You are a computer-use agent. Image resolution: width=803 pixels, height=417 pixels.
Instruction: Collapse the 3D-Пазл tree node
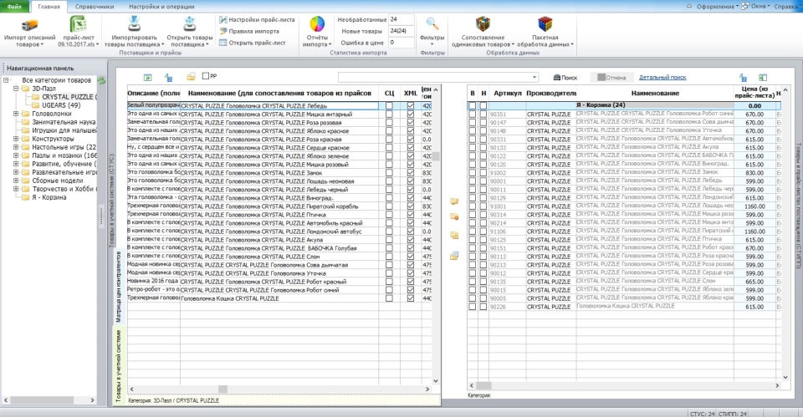point(16,89)
